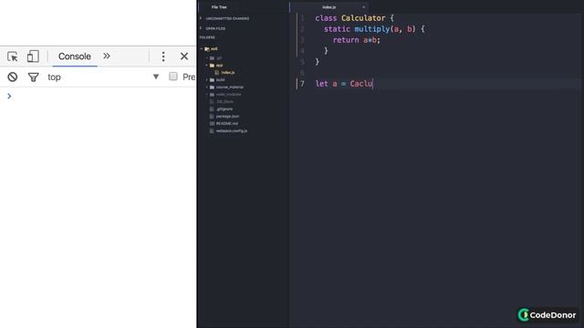Open the webpack.config.js file
The width and height of the screenshot is (584, 328).
coord(231,131)
